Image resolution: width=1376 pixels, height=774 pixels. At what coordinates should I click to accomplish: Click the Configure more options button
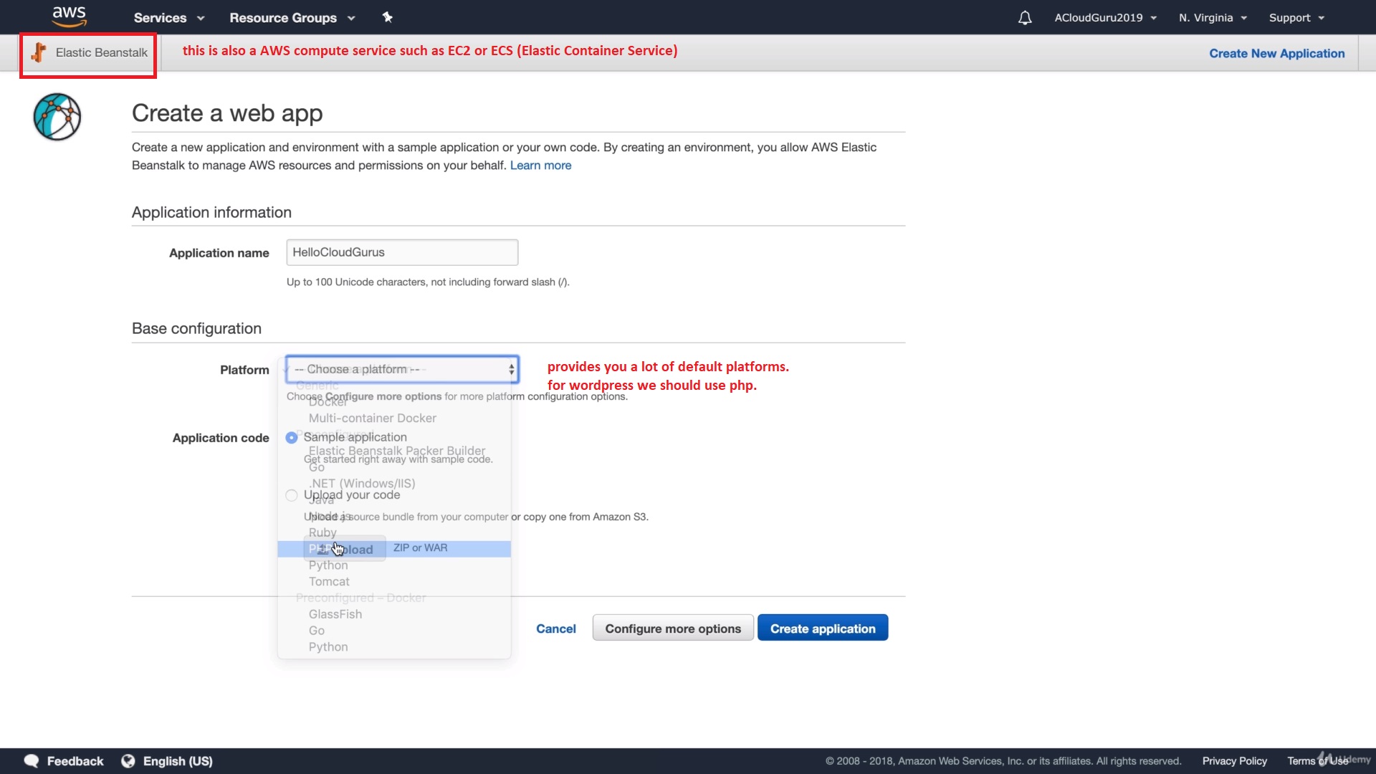672,629
